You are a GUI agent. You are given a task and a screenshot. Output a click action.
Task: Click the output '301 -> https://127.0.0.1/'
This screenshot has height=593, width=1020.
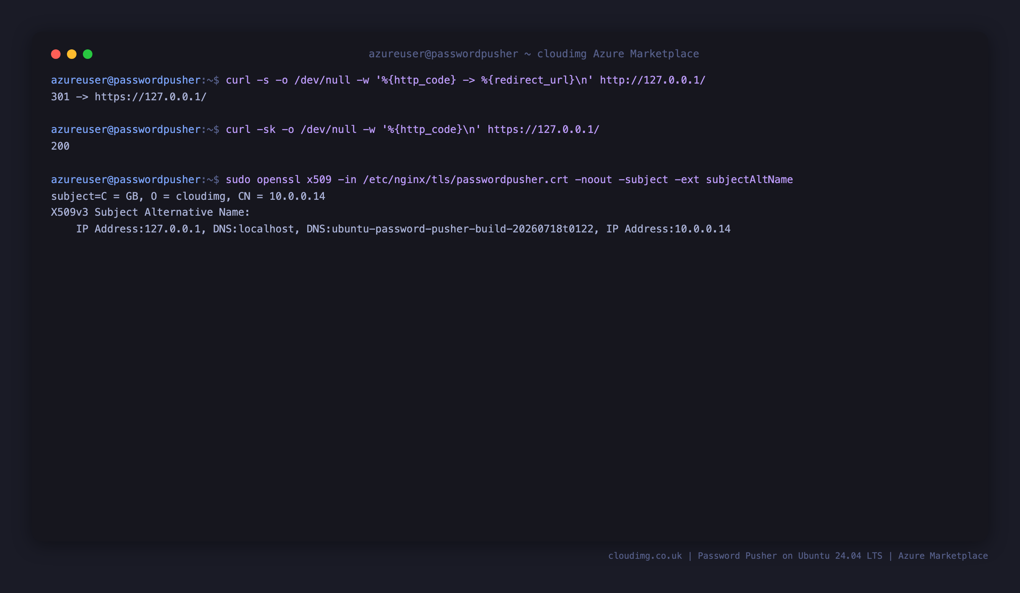pos(129,97)
